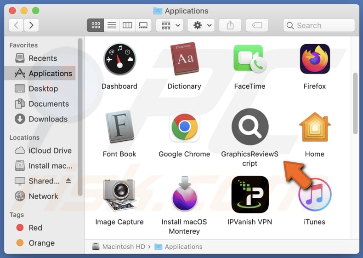363x258 pixels.
Task: Select the Font Book app icon
Action: 119,126
